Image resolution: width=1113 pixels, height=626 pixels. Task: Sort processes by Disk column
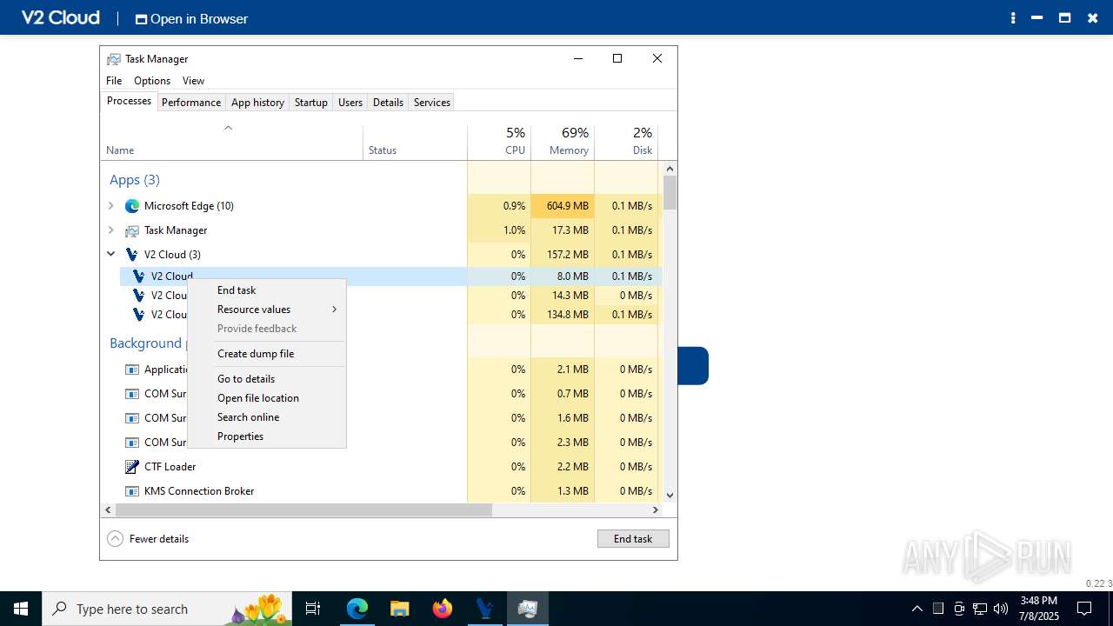pyautogui.click(x=626, y=142)
